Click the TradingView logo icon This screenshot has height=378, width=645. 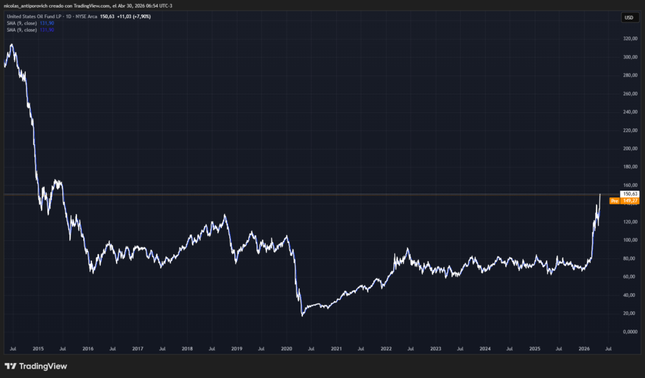10,366
